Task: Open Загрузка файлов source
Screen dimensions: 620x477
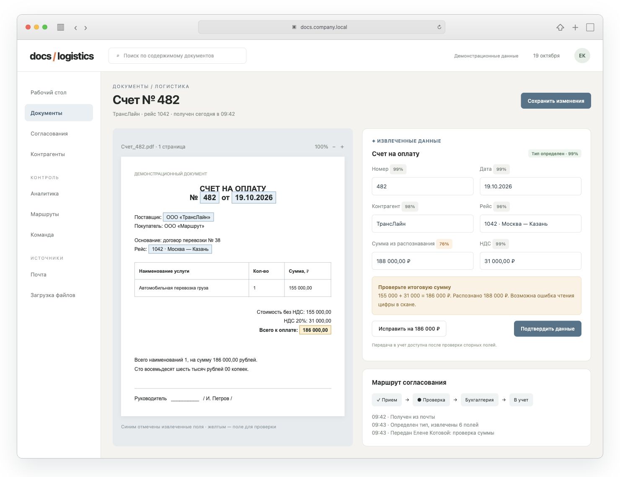Action: click(x=59, y=295)
